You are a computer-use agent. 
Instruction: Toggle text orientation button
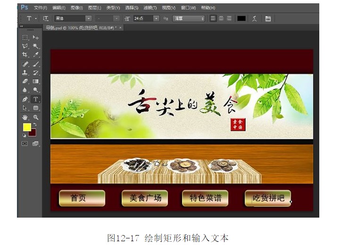point(46,18)
